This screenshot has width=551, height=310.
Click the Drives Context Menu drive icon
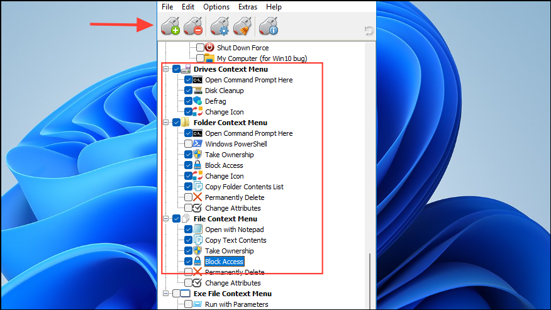tap(186, 69)
